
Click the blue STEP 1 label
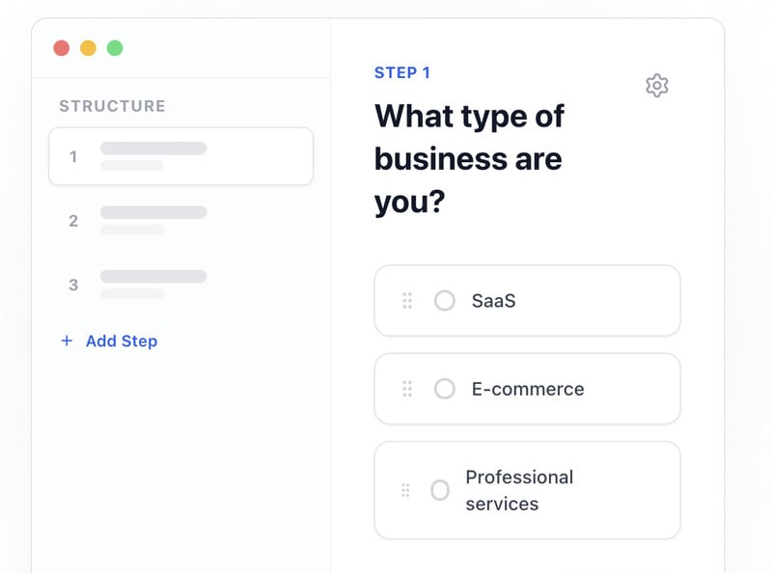[x=402, y=72]
